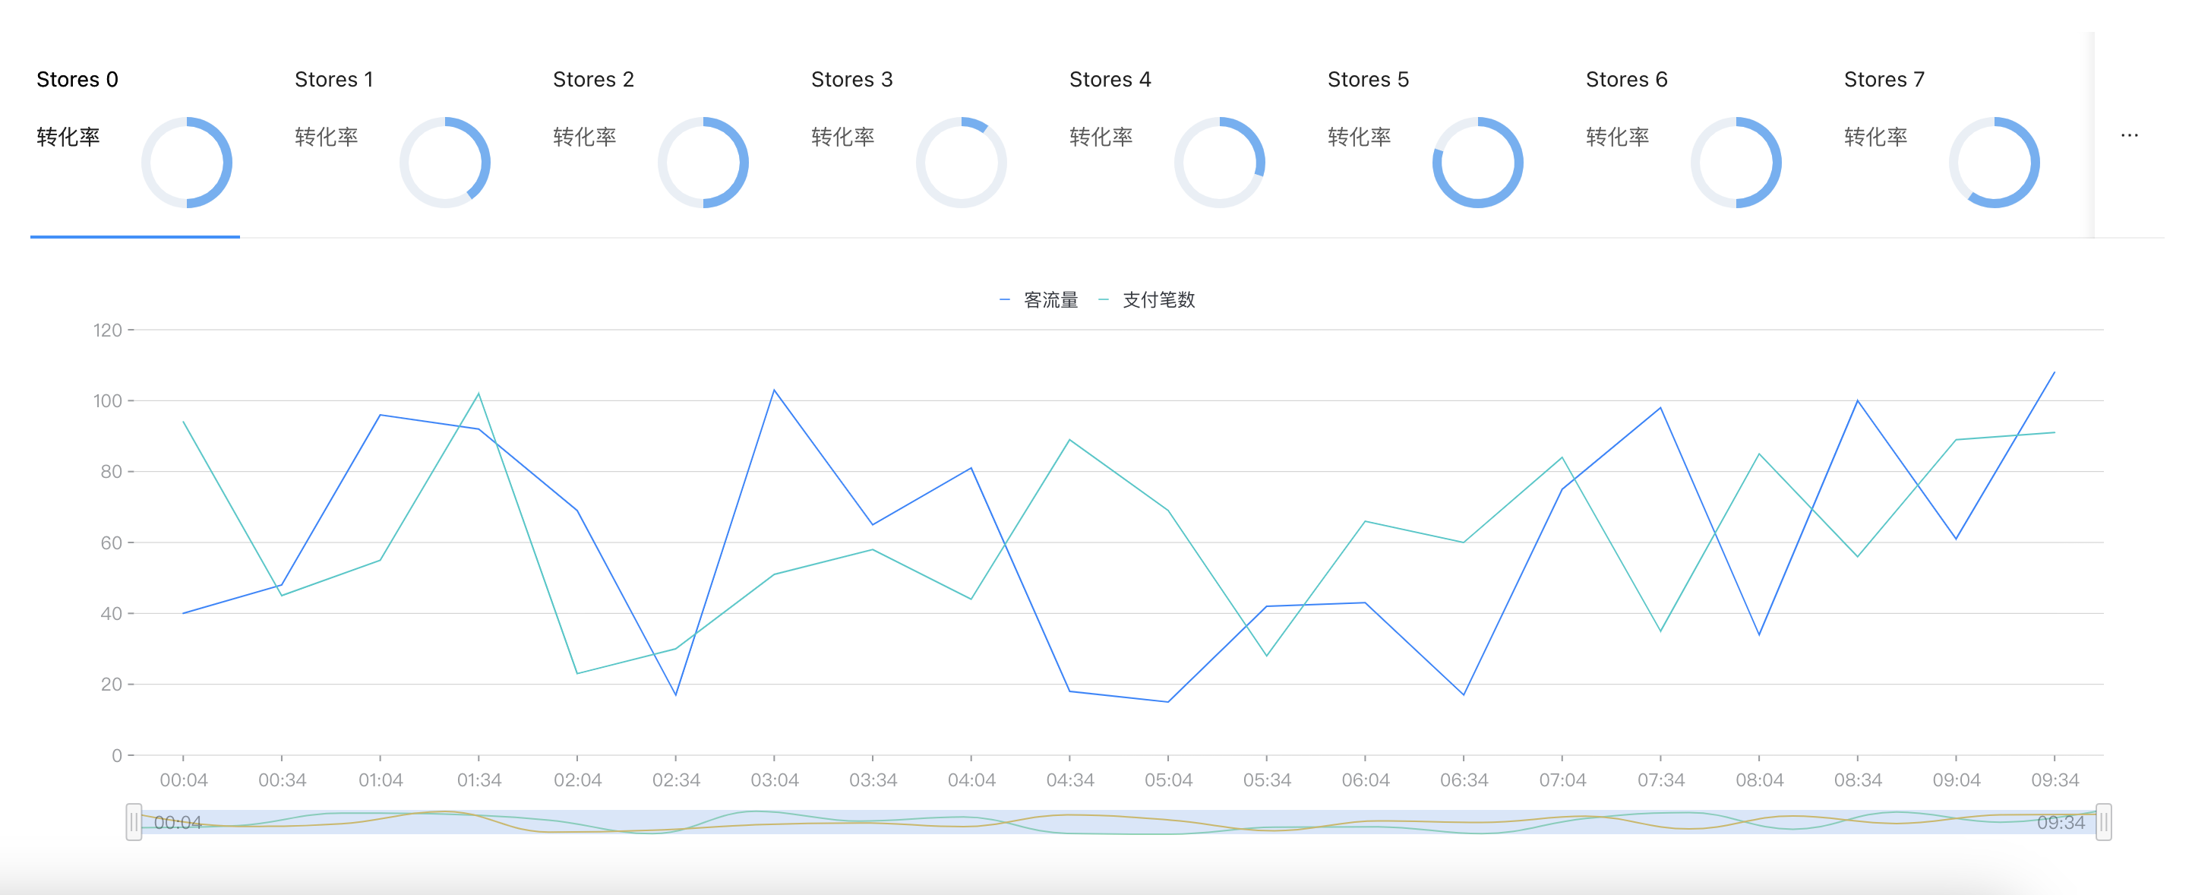The height and width of the screenshot is (895, 2192).
Task: Click the 支付笔数 peak at 01:34
Action: (479, 394)
